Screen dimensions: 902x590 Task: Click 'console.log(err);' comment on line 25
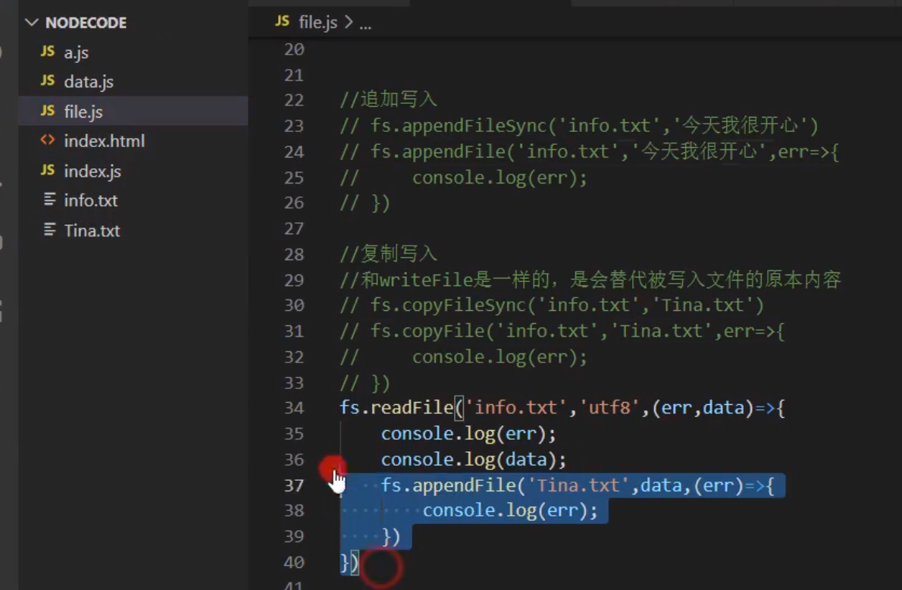click(500, 177)
